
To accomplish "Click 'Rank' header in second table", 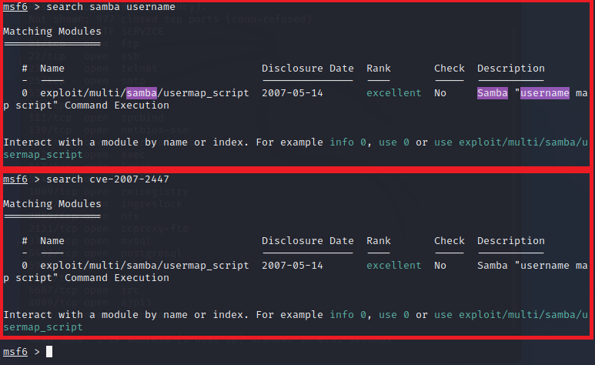I will point(379,241).
